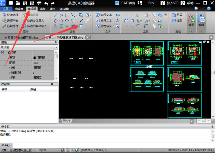This screenshot has width=215, height=153.
Task: Open the dropdown under the 编辑 button
Action: [201, 32]
